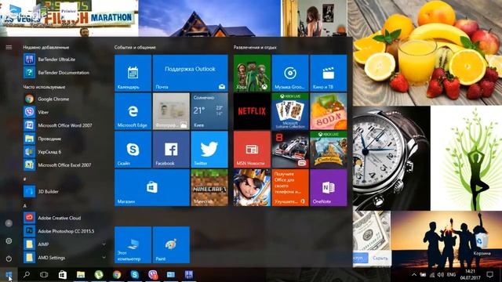Open the Twitter tile
This screenshot has height=282, width=502.
click(209, 150)
